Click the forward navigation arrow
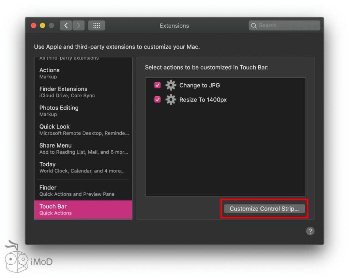The image size is (349, 278). (78, 26)
